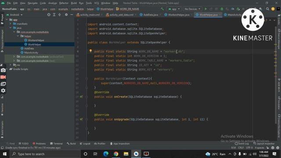The image size is (281, 158).
Task: Open the Profiler tool window
Action: [x=100, y=144]
